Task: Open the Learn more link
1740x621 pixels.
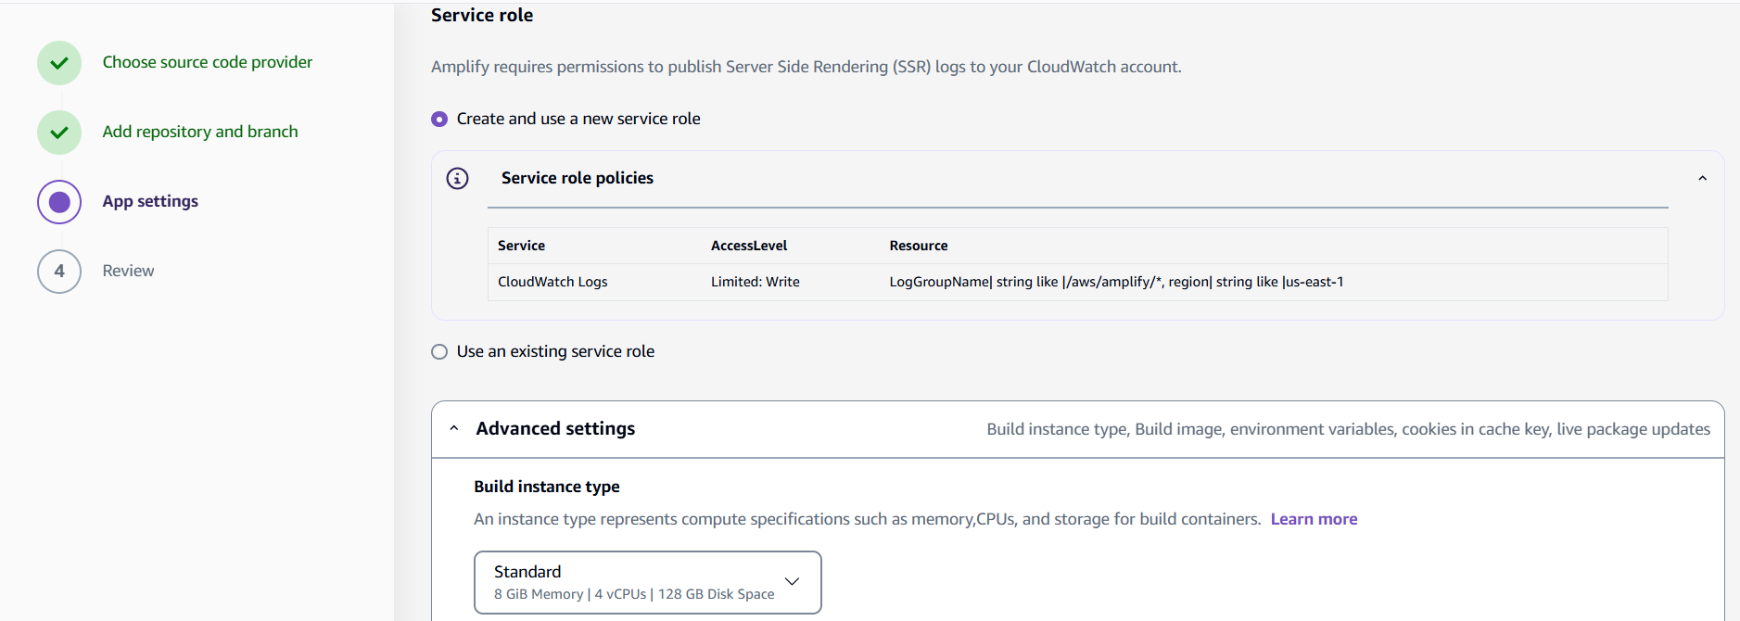Action: point(1314,519)
